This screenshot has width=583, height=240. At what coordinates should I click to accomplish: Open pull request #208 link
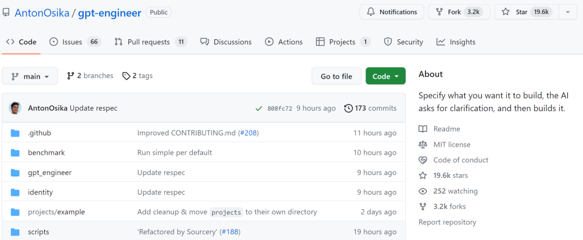click(248, 133)
